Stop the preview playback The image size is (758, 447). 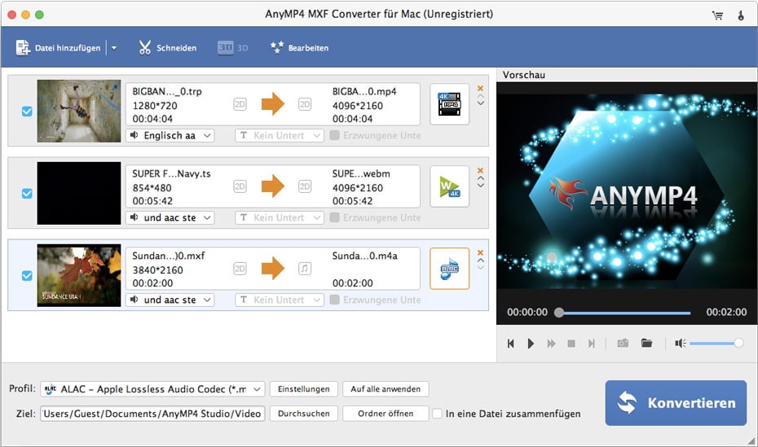(571, 344)
